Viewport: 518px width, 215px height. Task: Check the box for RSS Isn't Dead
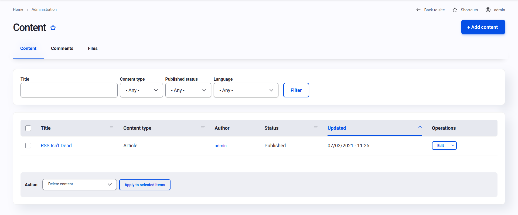click(x=28, y=146)
